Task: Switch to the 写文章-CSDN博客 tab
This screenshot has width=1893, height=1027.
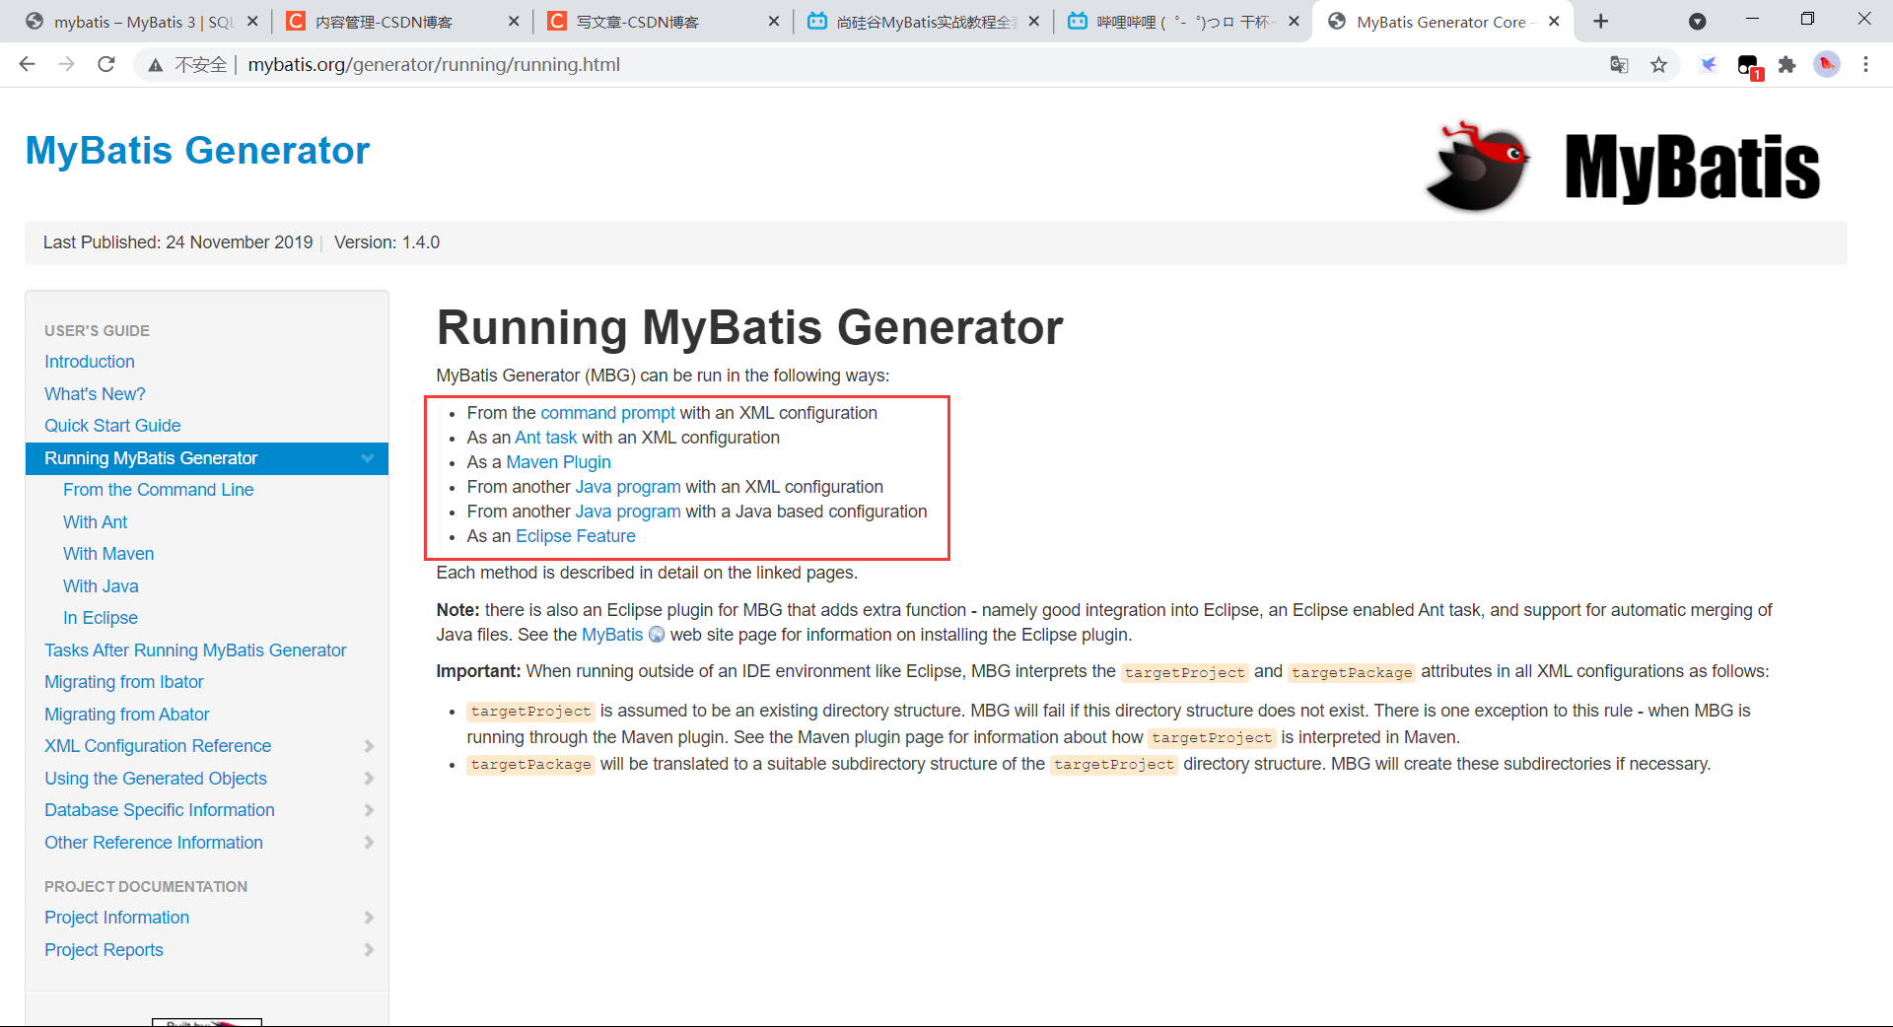Action: [661, 22]
